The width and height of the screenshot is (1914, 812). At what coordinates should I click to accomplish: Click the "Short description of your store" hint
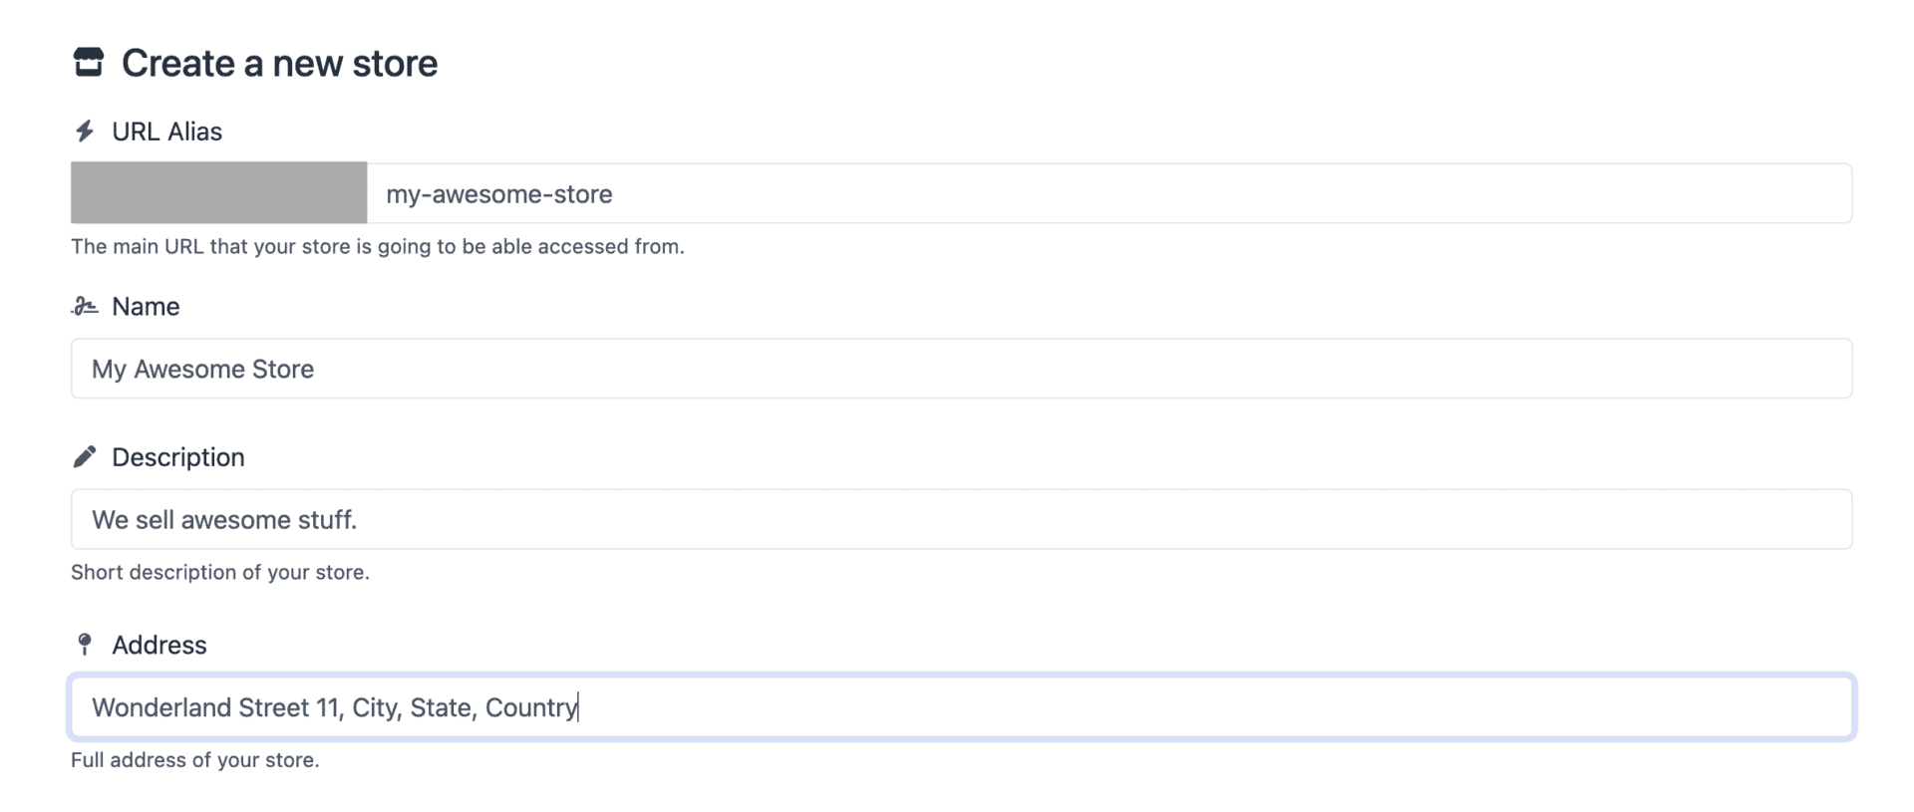[219, 572]
